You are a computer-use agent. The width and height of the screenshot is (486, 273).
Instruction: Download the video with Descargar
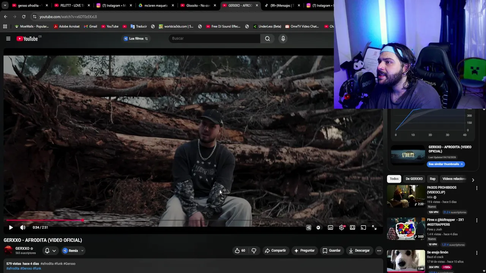coord(359,251)
